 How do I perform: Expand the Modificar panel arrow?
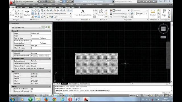click(38, 20)
